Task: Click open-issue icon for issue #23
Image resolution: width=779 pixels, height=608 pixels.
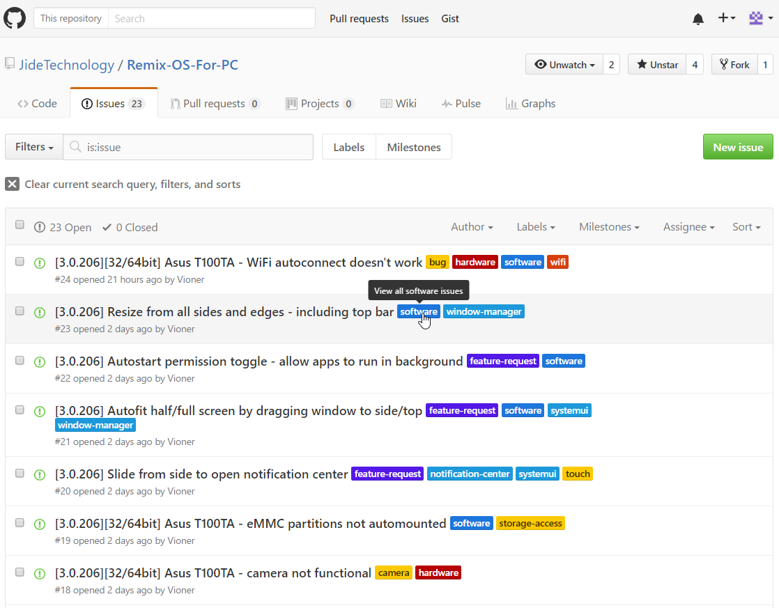Action: (39, 313)
